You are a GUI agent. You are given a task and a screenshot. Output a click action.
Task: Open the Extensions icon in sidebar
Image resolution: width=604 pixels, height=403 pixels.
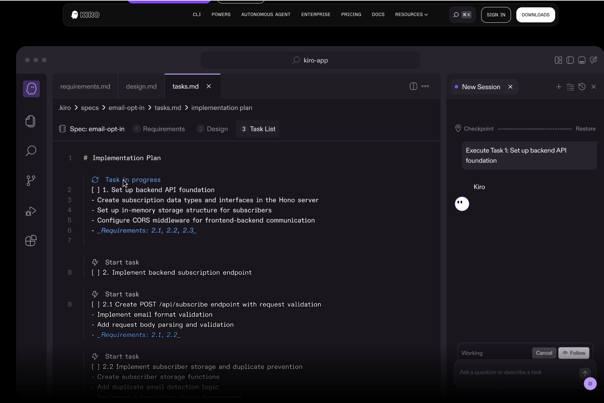tap(31, 241)
